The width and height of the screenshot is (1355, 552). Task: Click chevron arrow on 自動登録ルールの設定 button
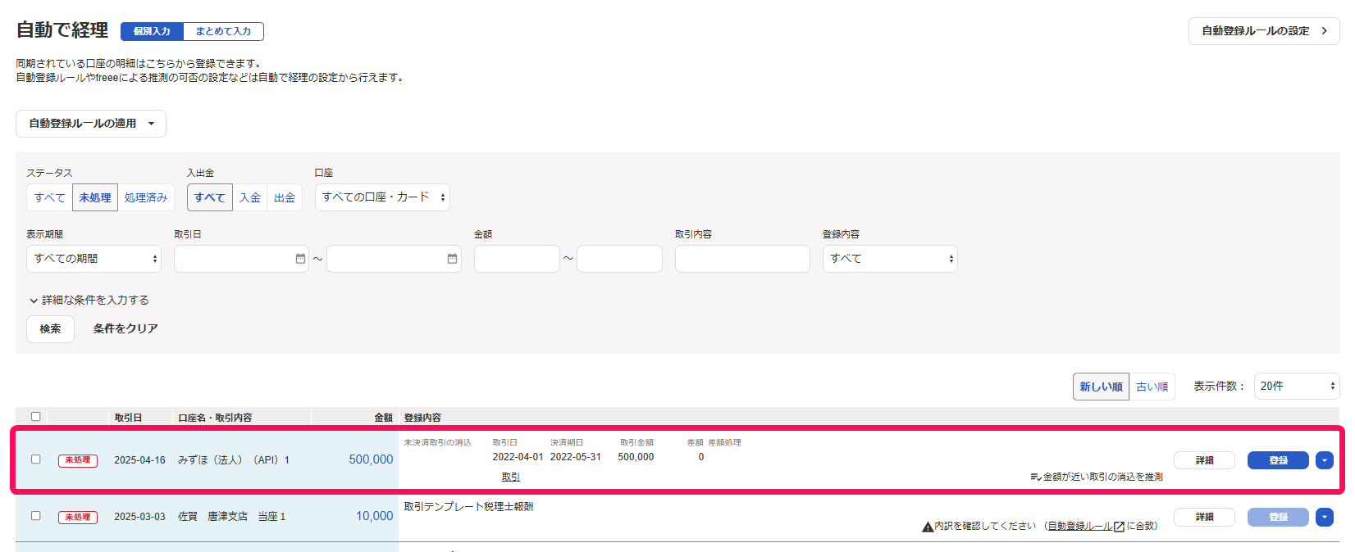click(1324, 31)
